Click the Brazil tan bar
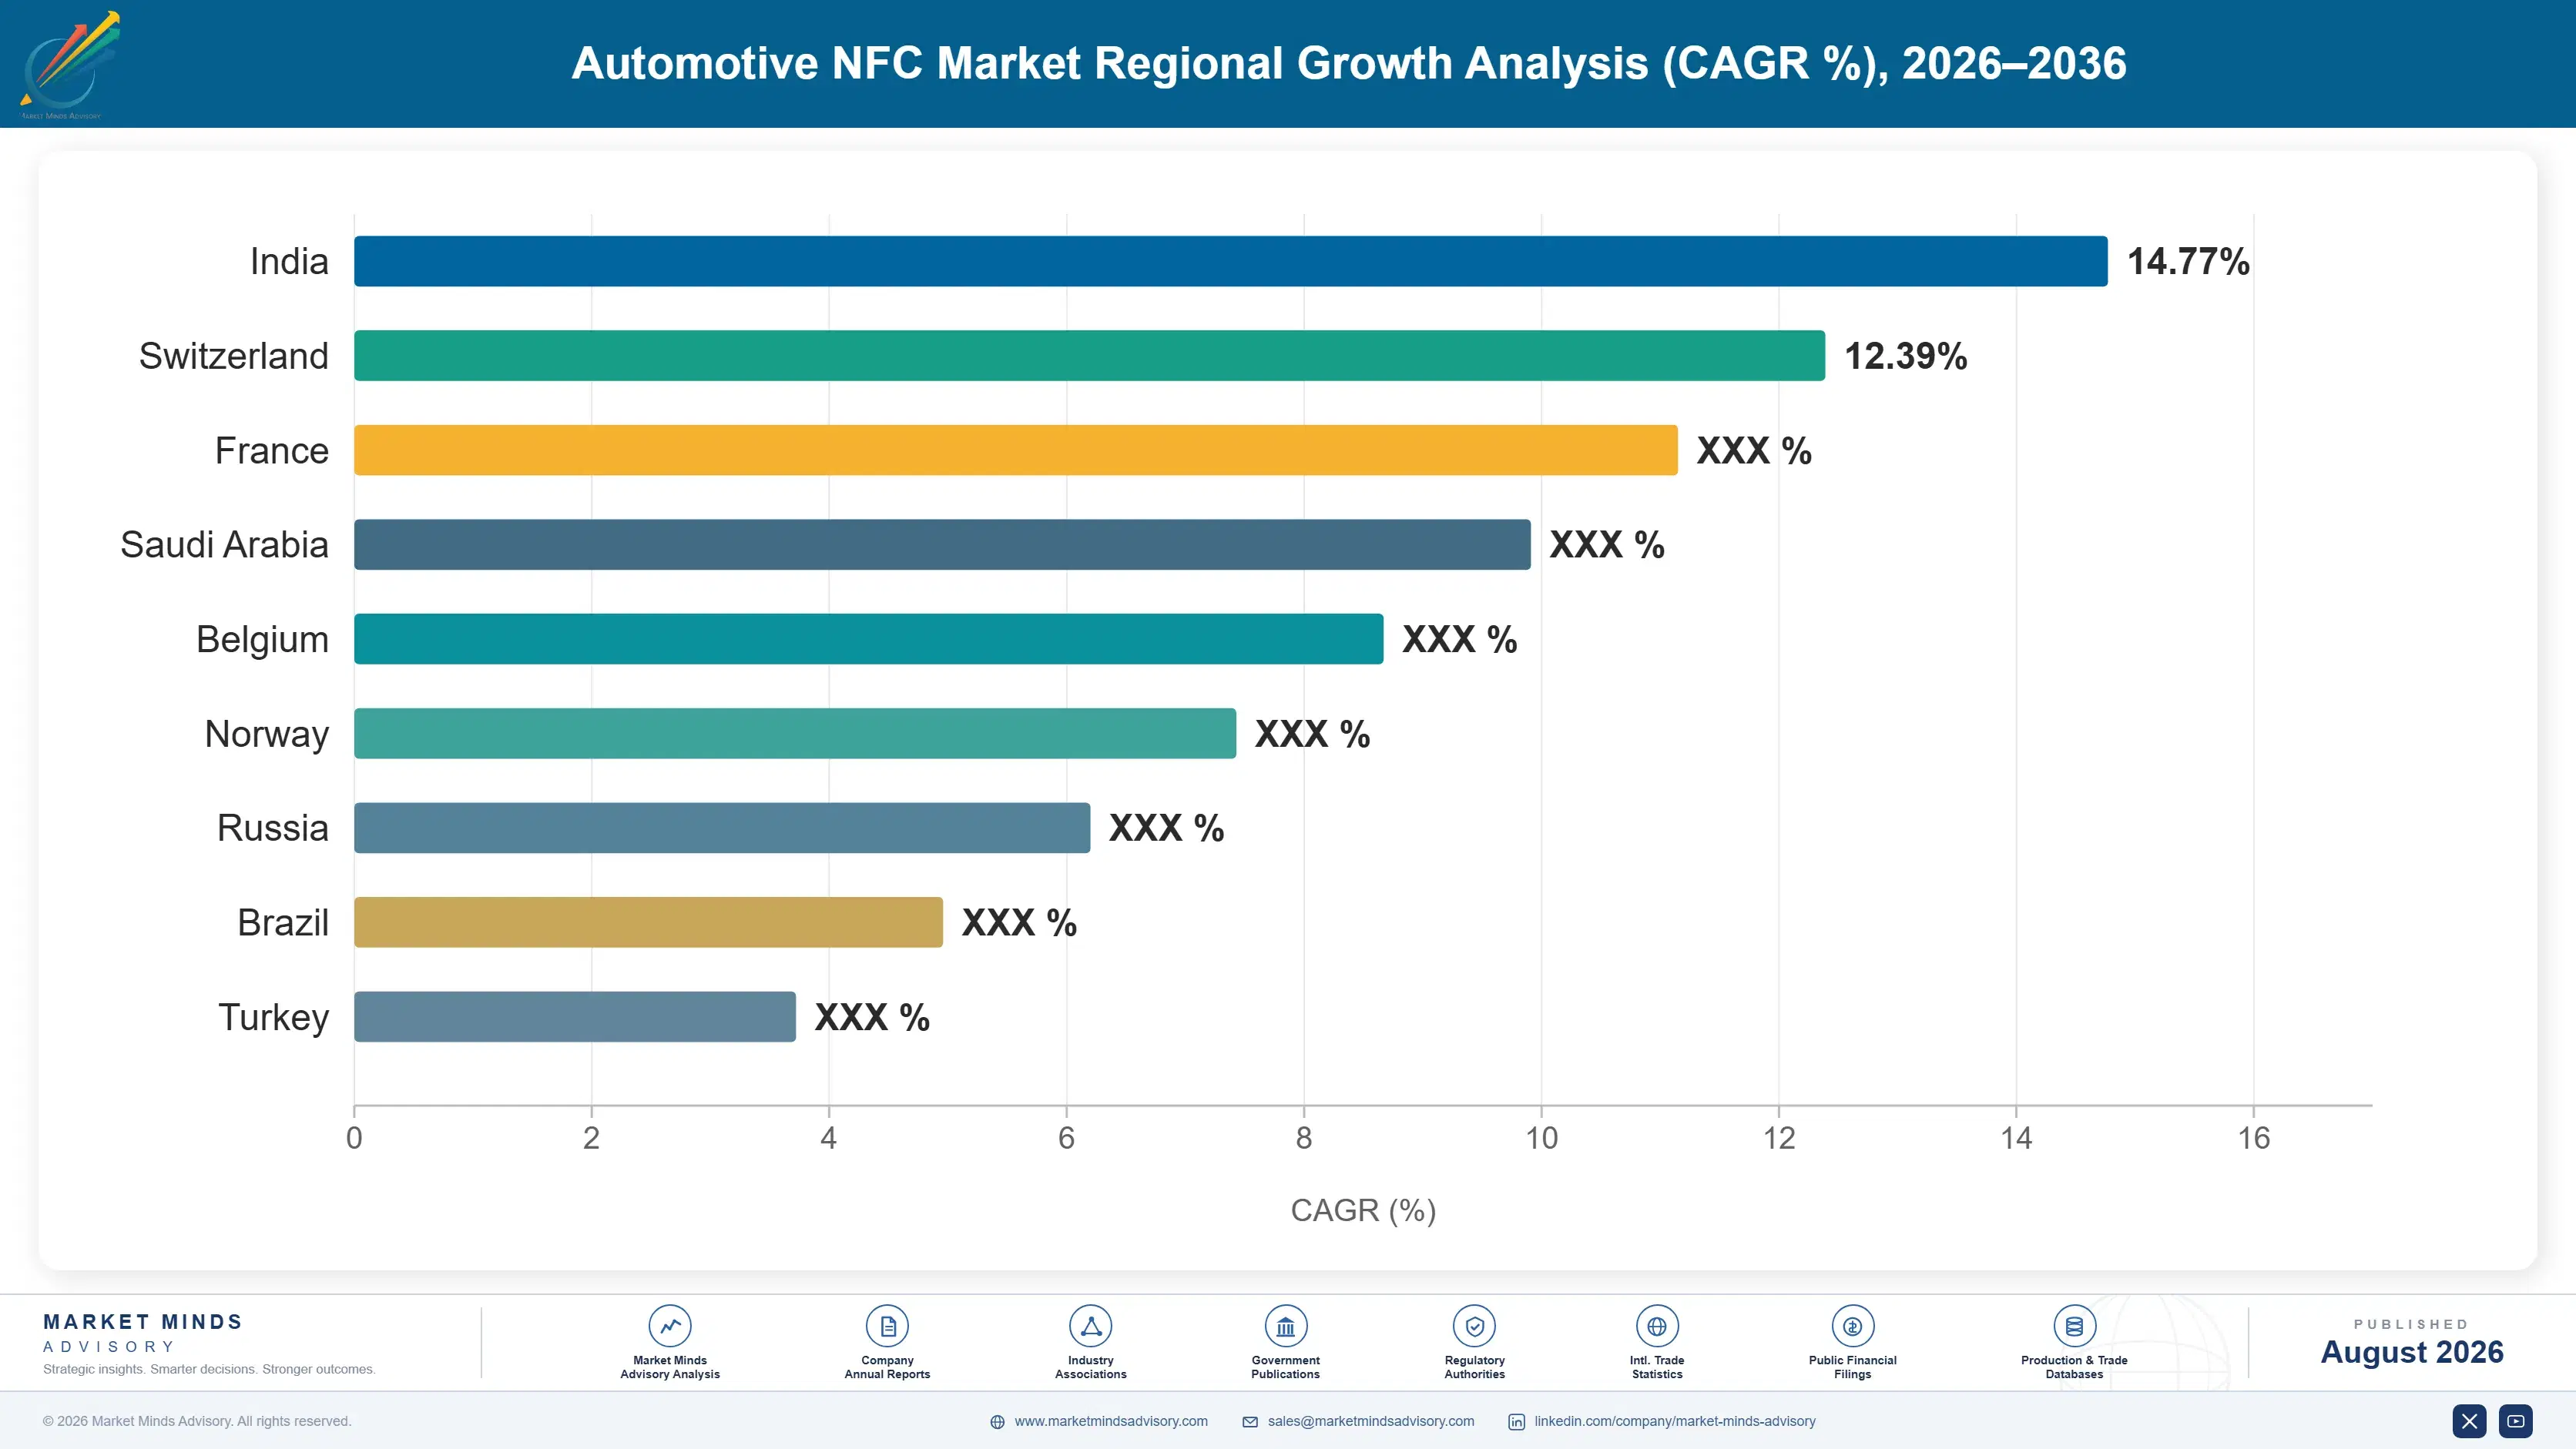 point(648,922)
